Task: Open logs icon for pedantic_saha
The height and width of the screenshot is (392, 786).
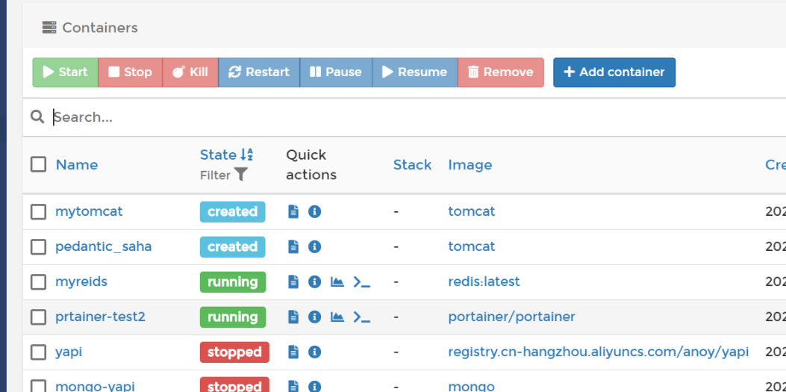Action: click(x=293, y=246)
